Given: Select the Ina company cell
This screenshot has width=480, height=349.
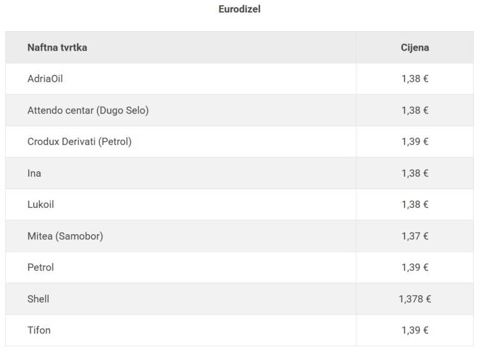Looking at the screenshot, I should 34,173.
